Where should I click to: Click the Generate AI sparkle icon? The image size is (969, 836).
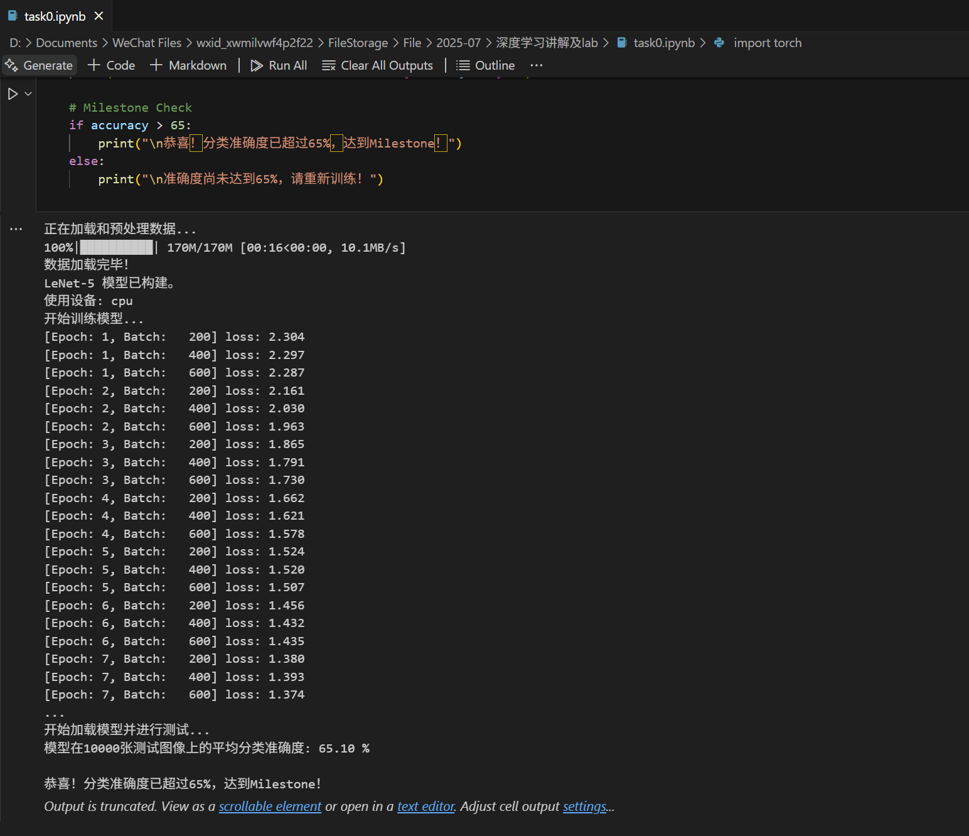point(11,65)
